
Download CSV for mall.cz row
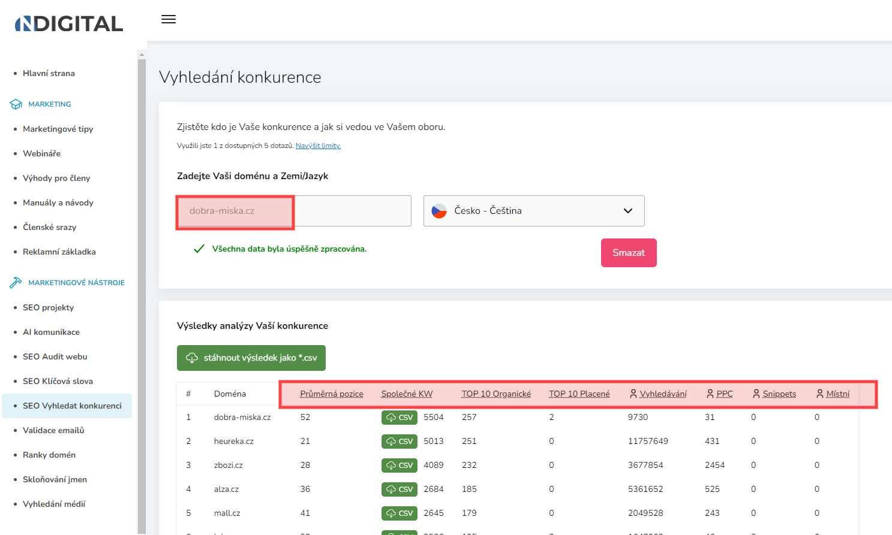(400, 513)
